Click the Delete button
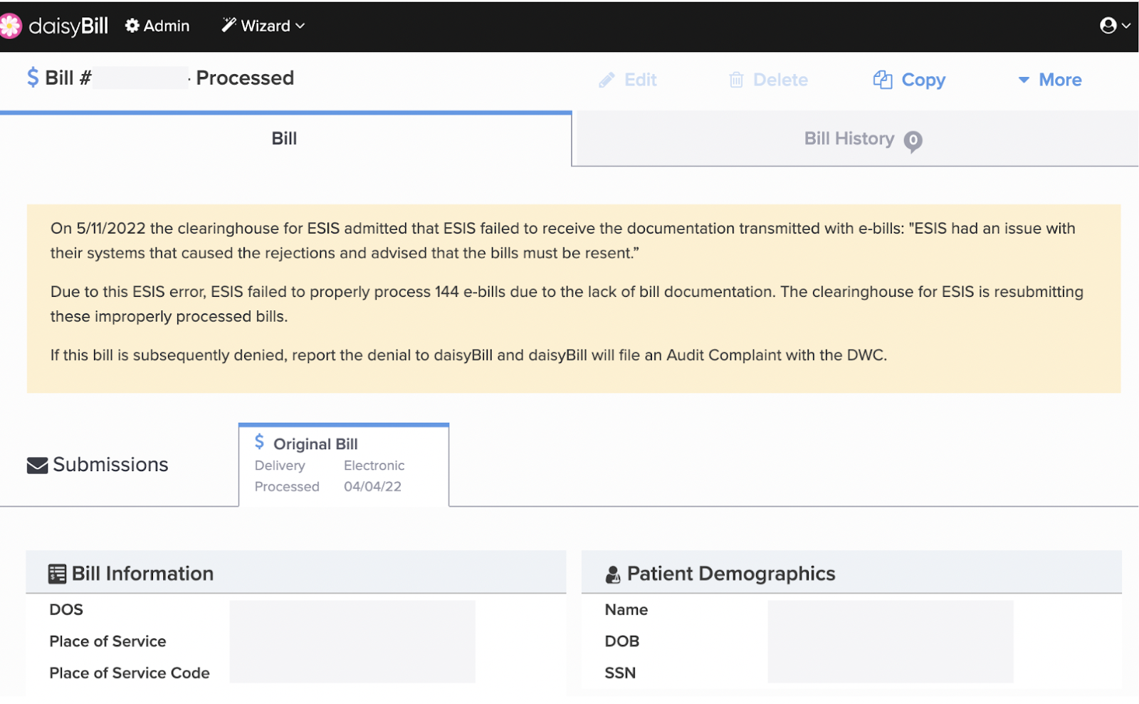 [769, 80]
